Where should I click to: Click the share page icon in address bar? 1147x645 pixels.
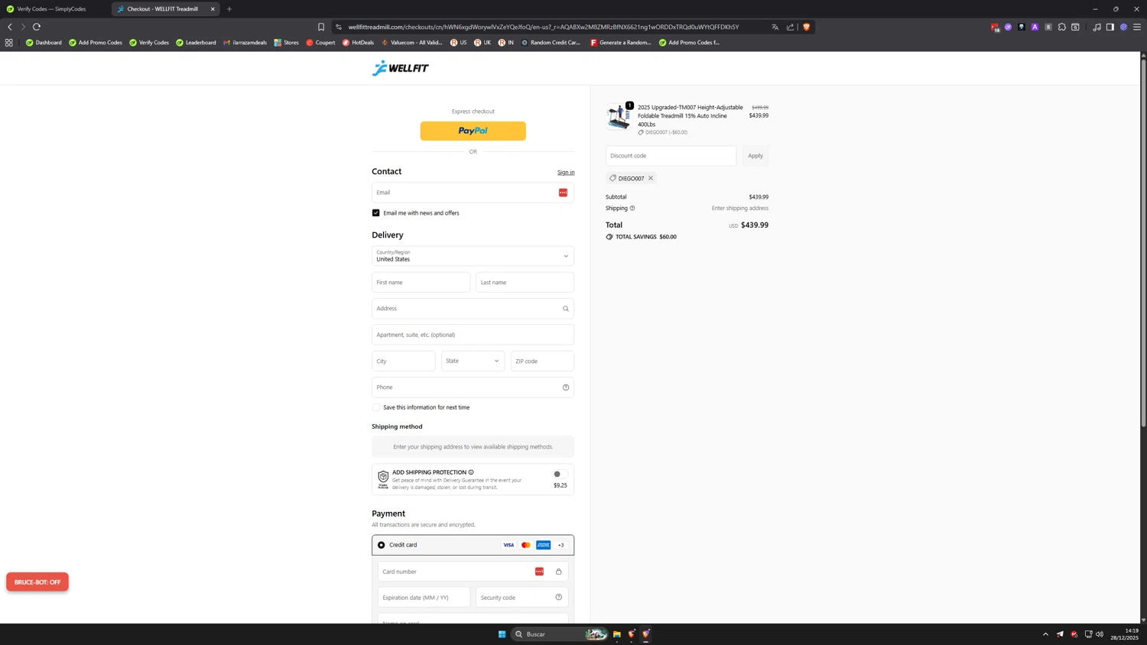pos(790,27)
